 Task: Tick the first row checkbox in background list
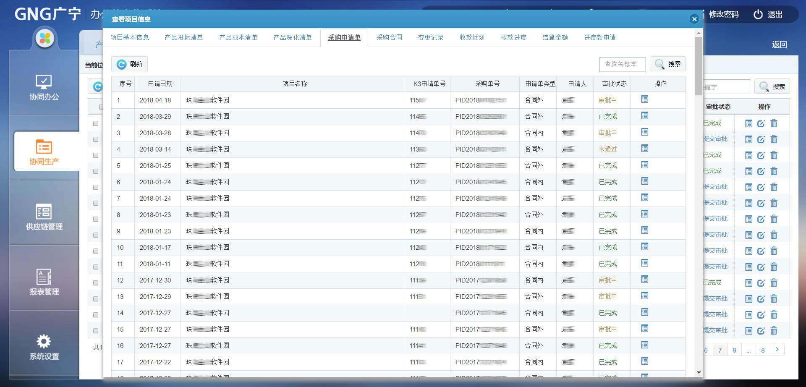point(96,123)
